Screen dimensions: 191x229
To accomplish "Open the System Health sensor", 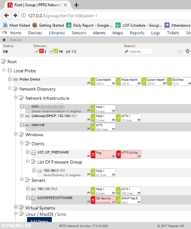I will coord(154,81).
